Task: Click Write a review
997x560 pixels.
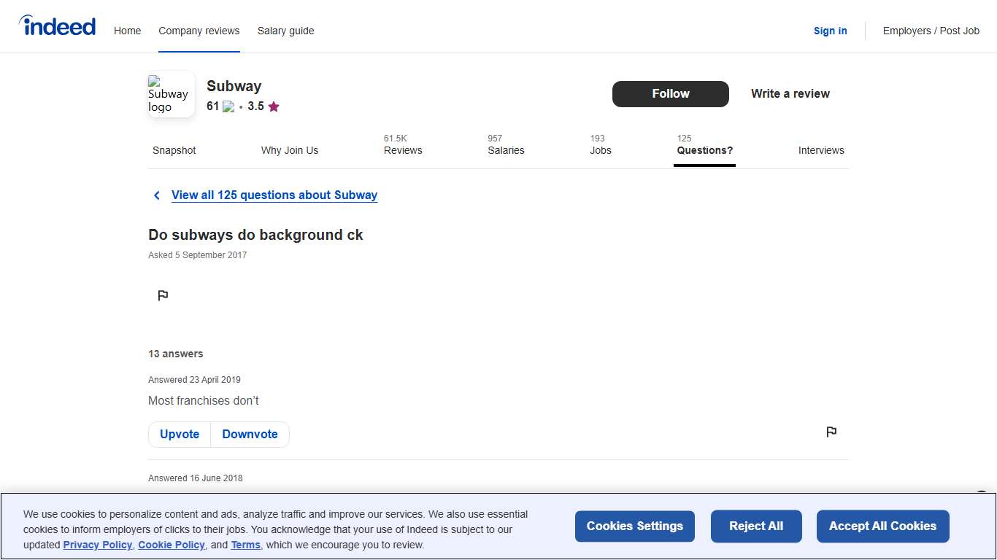Action: [x=790, y=93]
